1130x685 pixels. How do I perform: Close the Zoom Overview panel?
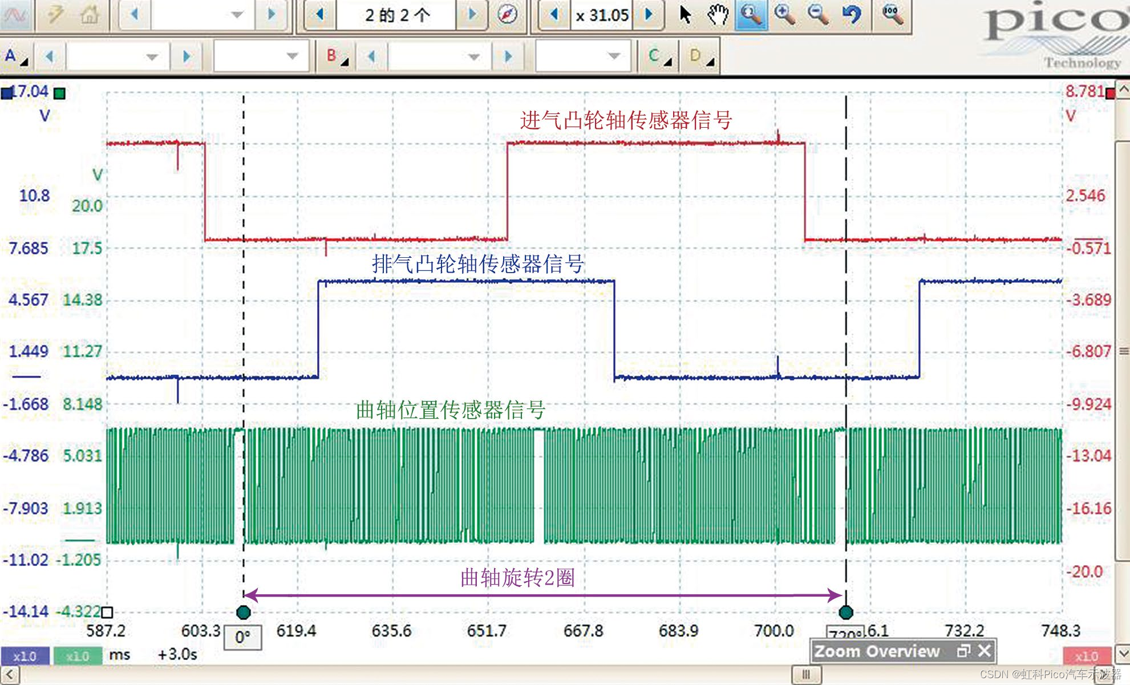point(985,651)
